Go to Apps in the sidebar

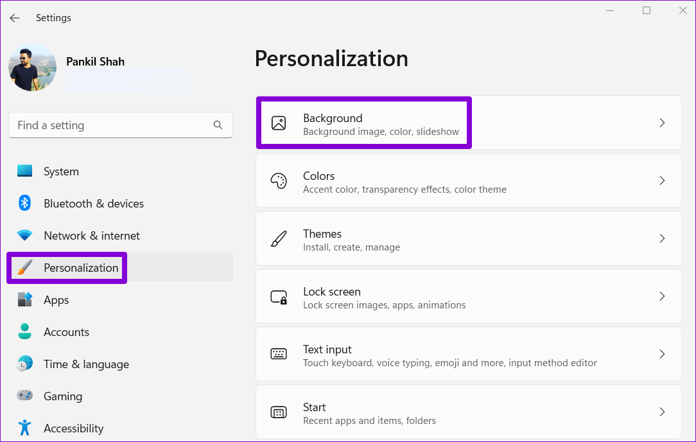[56, 300]
